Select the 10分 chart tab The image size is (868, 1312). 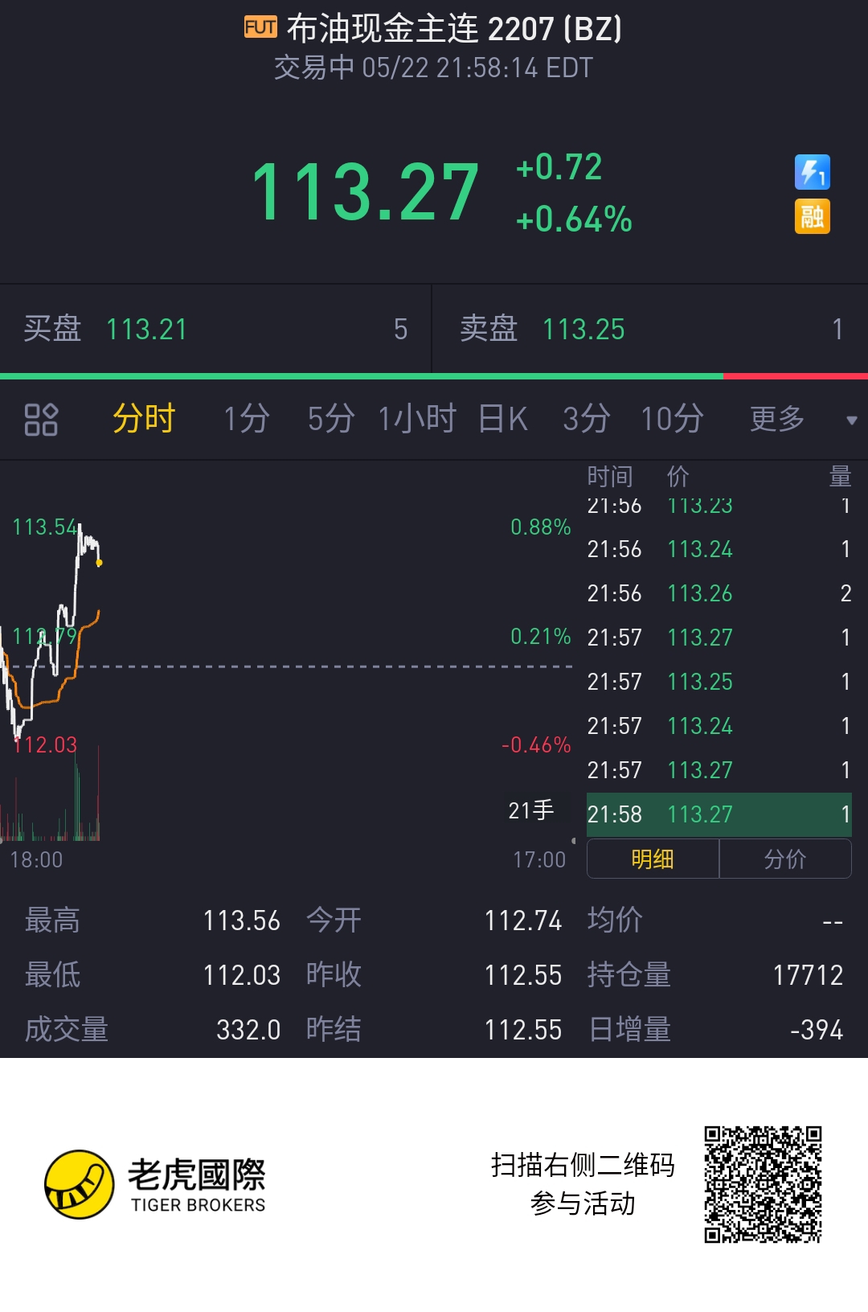click(x=672, y=420)
